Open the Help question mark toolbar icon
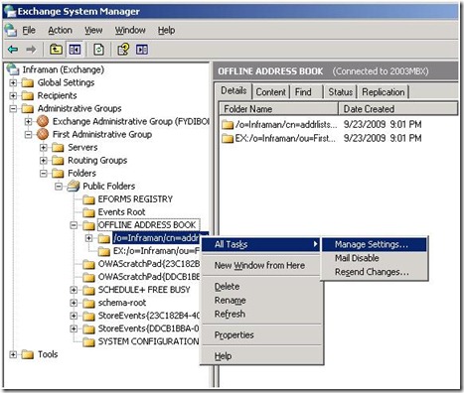Screen dimensions: 464x393 123,50
